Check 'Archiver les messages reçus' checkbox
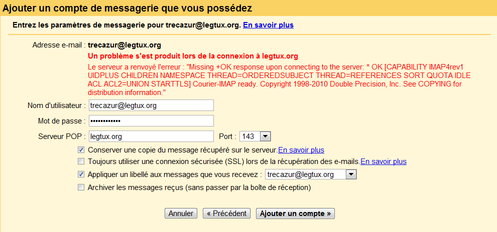 coord(81,187)
